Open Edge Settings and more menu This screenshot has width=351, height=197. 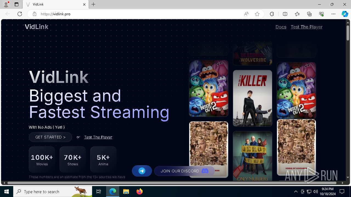coord(333,14)
